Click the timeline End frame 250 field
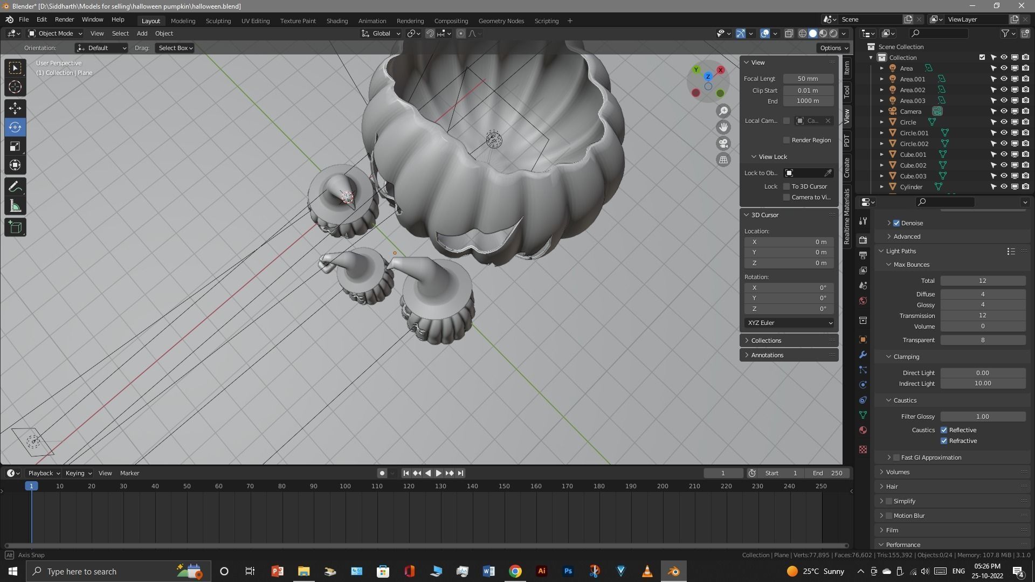The width and height of the screenshot is (1035, 582). (827, 473)
